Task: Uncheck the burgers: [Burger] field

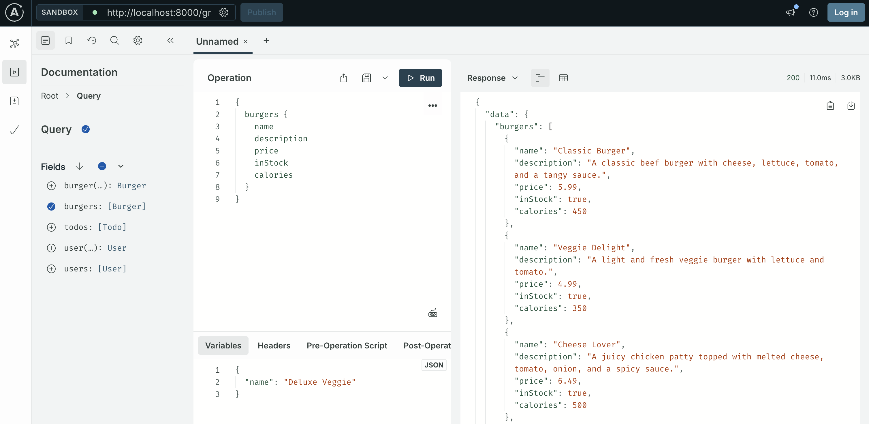Action: 51,206
